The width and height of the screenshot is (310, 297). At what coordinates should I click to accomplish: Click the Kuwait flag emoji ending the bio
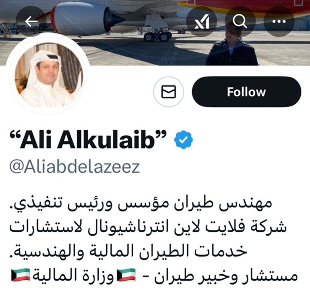20,275
